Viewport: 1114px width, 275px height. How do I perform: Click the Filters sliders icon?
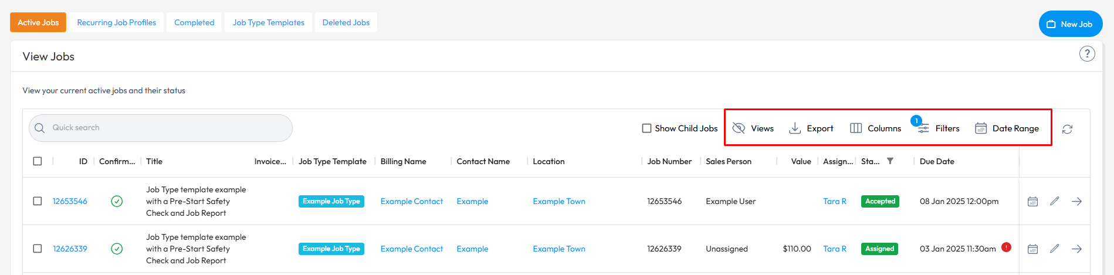point(923,129)
